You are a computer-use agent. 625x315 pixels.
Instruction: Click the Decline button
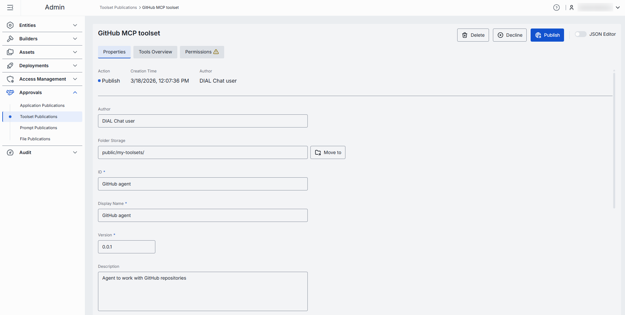(510, 35)
